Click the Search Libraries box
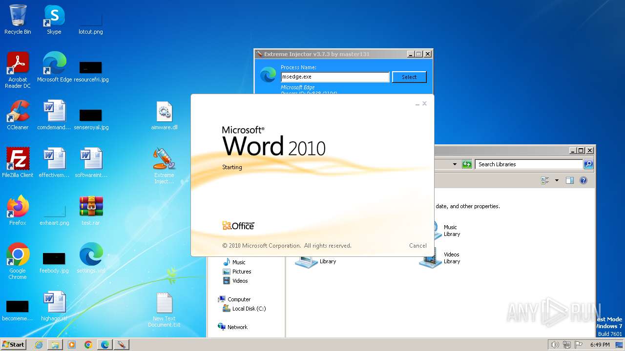 click(x=529, y=164)
